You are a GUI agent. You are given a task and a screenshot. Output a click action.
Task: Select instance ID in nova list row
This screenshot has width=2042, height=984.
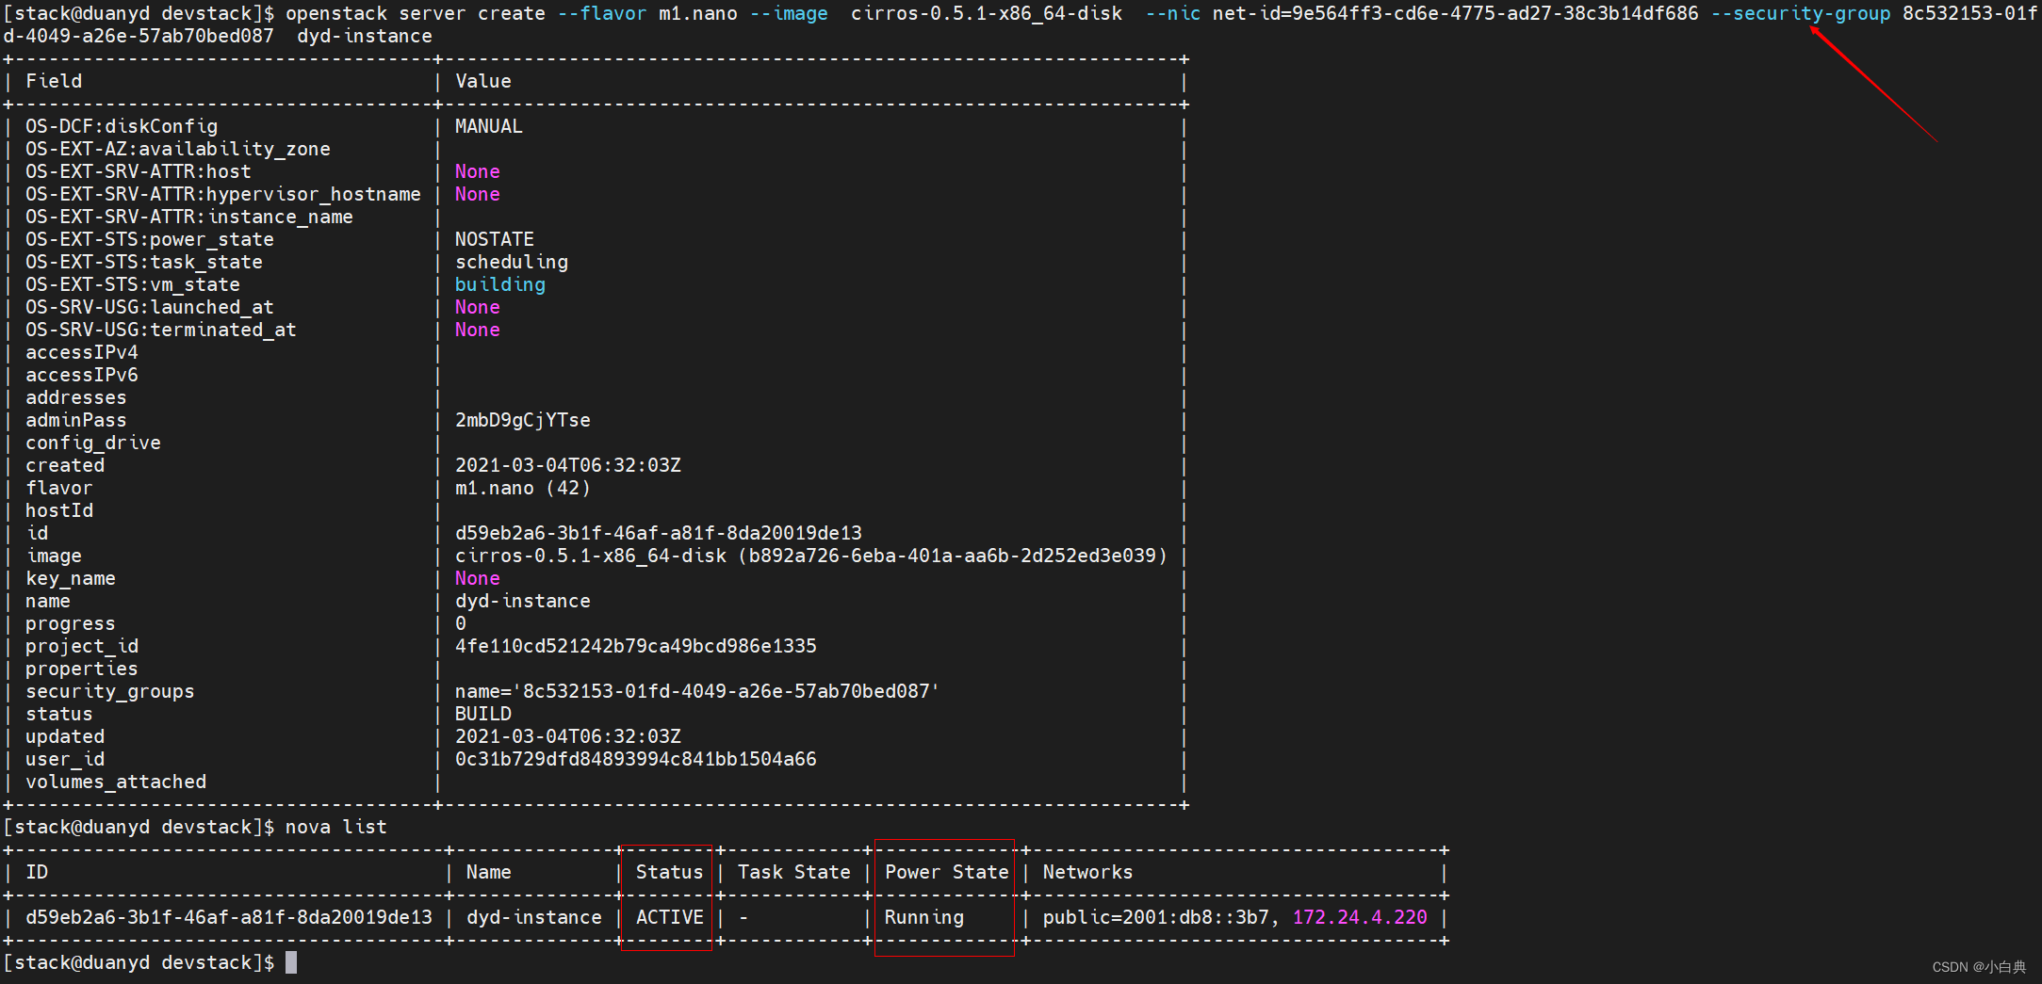229,917
